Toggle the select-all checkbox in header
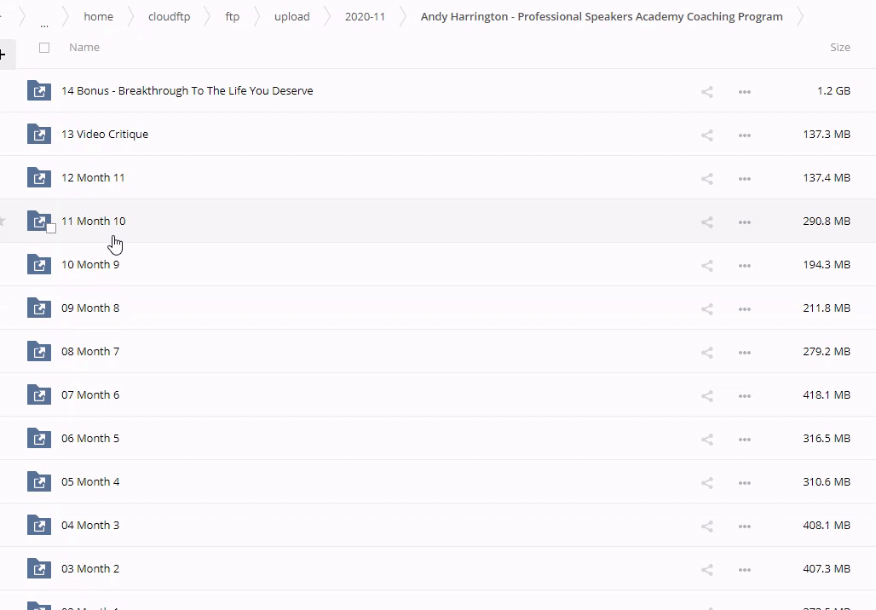Image resolution: width=876 pixels, height=610 pixels. [44, 48]
